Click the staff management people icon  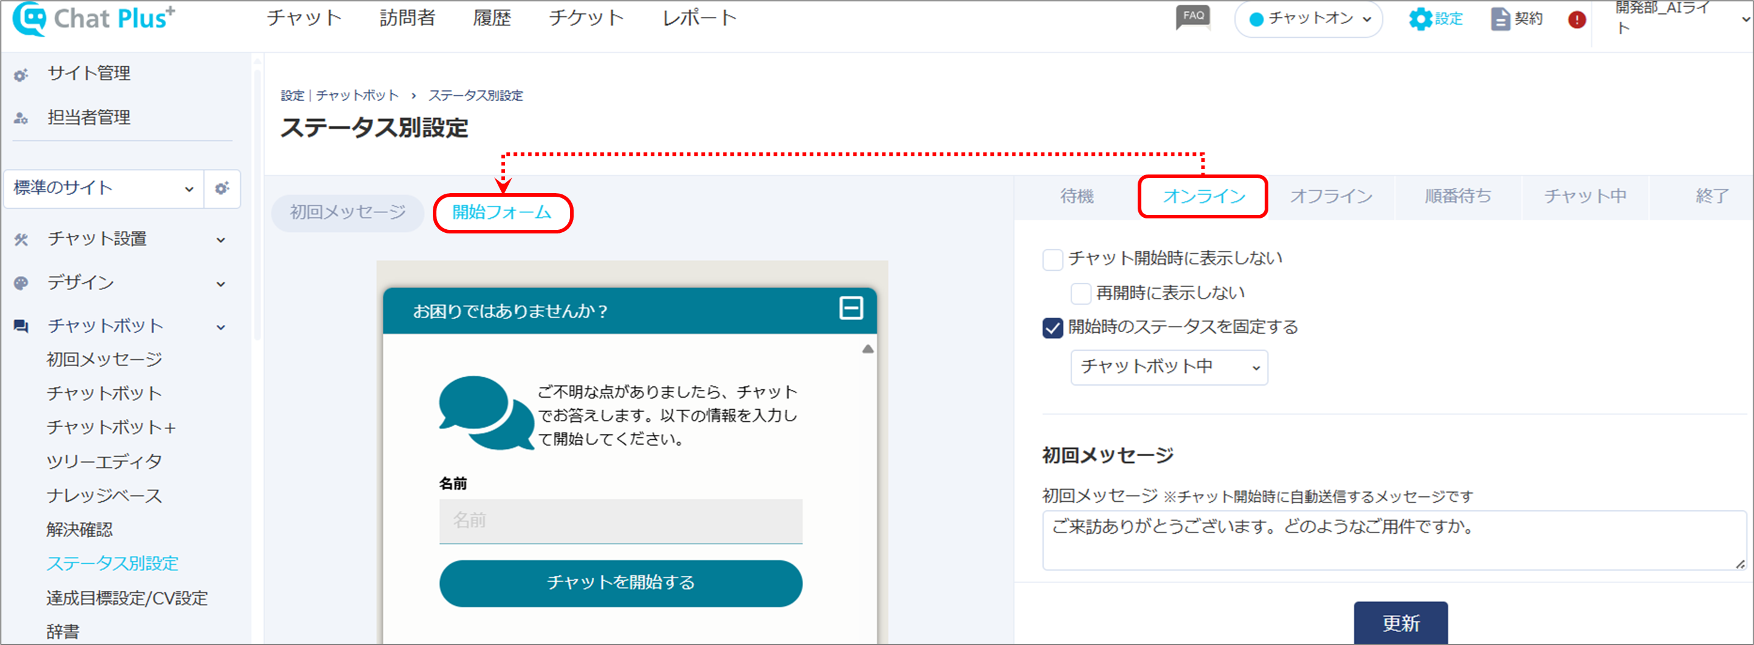(21, 119)
